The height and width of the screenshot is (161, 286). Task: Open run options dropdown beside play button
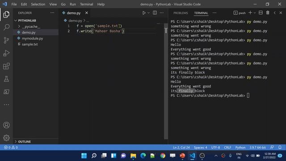pyautogui.click(x=148, y=13)
